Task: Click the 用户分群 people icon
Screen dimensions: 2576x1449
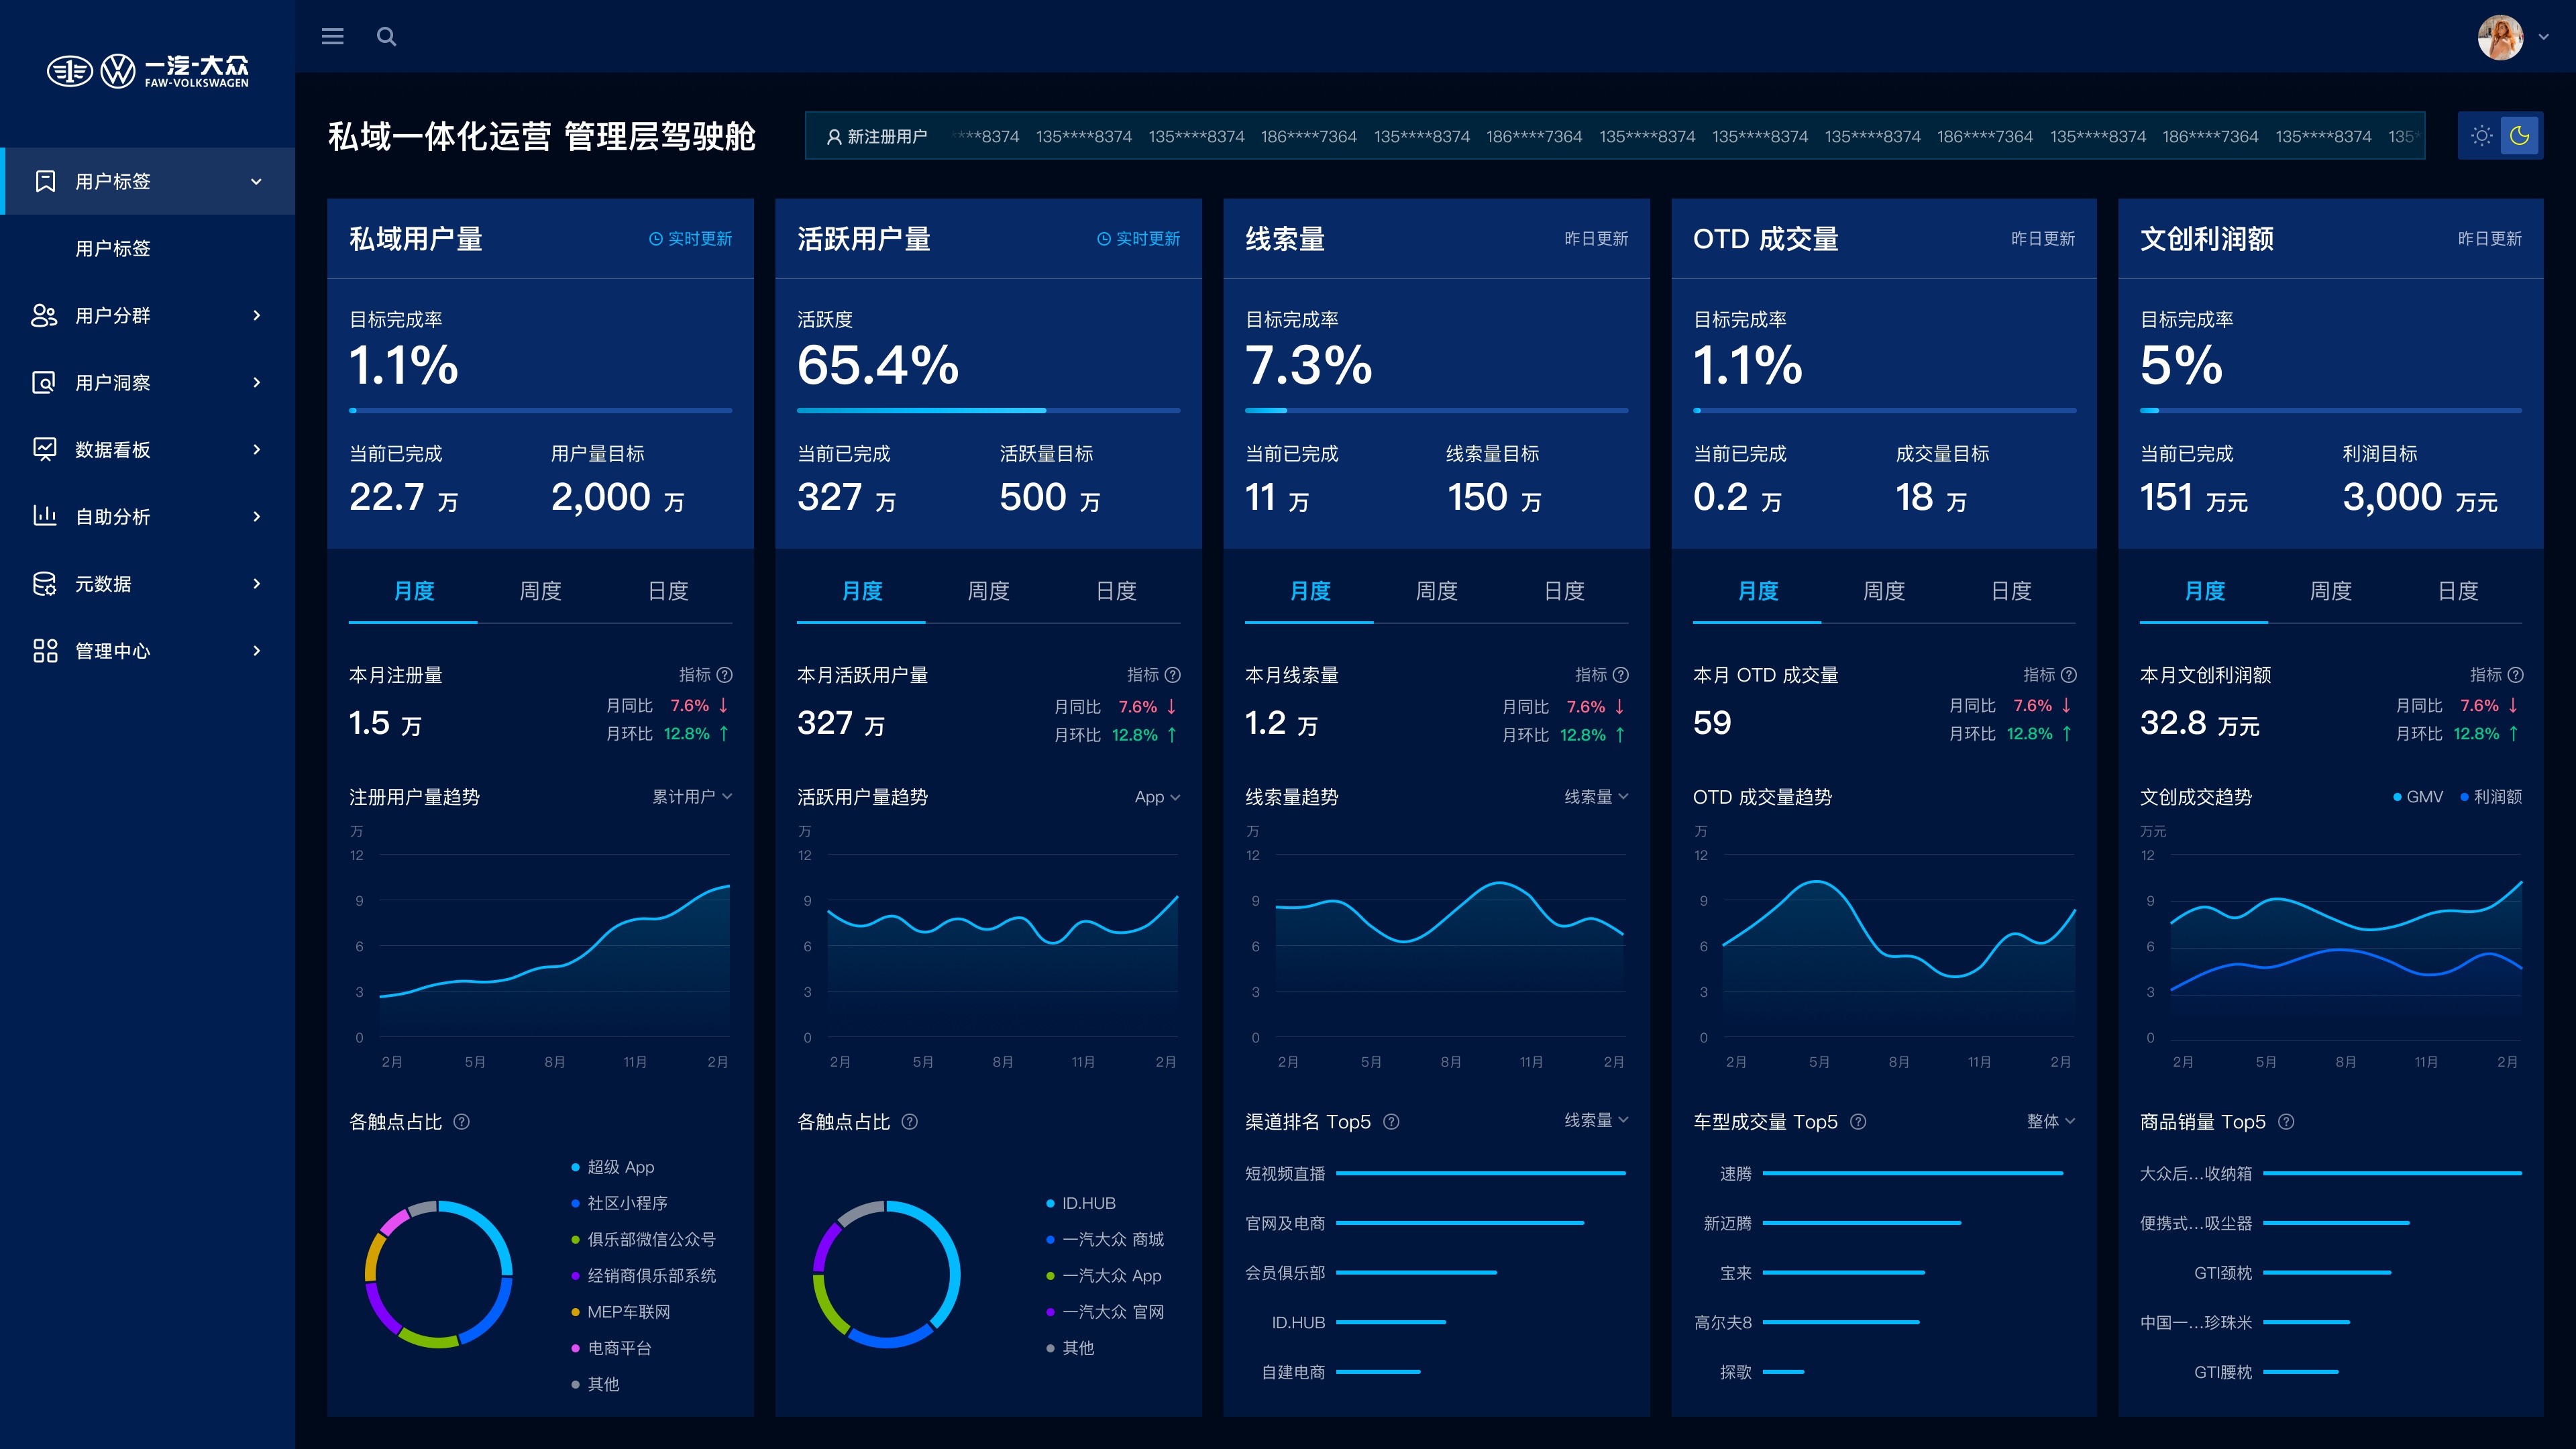Action: pos(45,315)
